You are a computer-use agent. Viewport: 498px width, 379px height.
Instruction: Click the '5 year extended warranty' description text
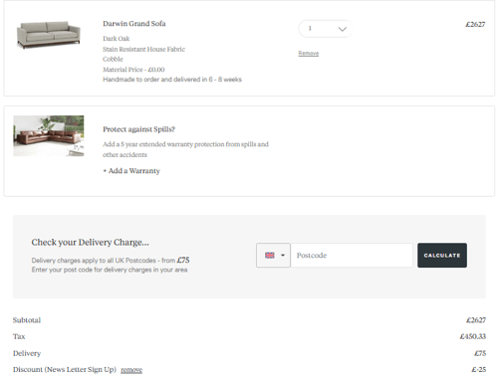(185, 149)
